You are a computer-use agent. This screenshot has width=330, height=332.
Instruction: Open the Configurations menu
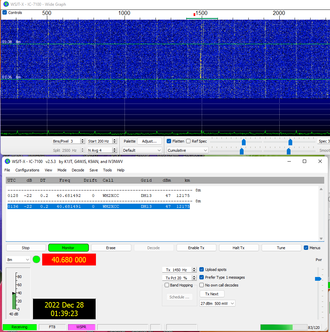pos(27,170)
